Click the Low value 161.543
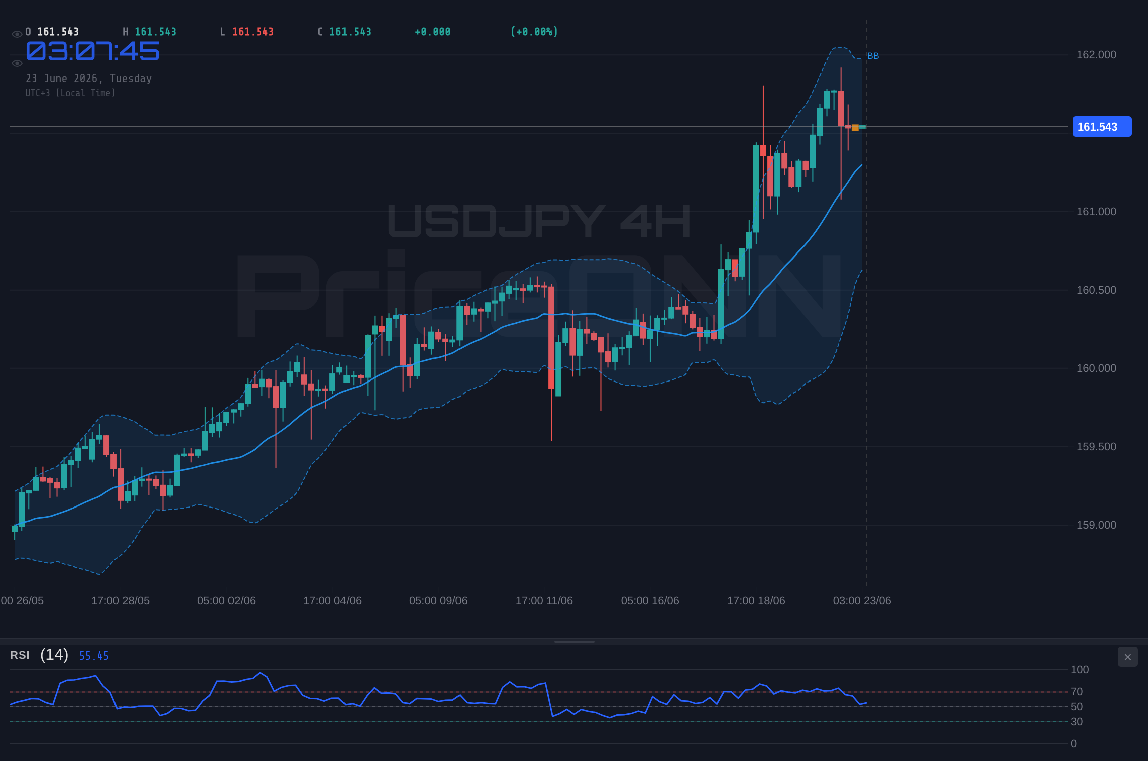The height and width of the screenshot is (761, 1148). [x=253, y=32]
